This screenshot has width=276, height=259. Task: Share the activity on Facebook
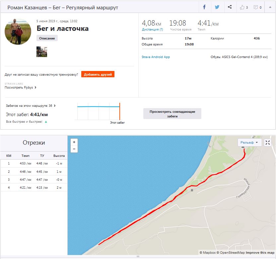204,7
